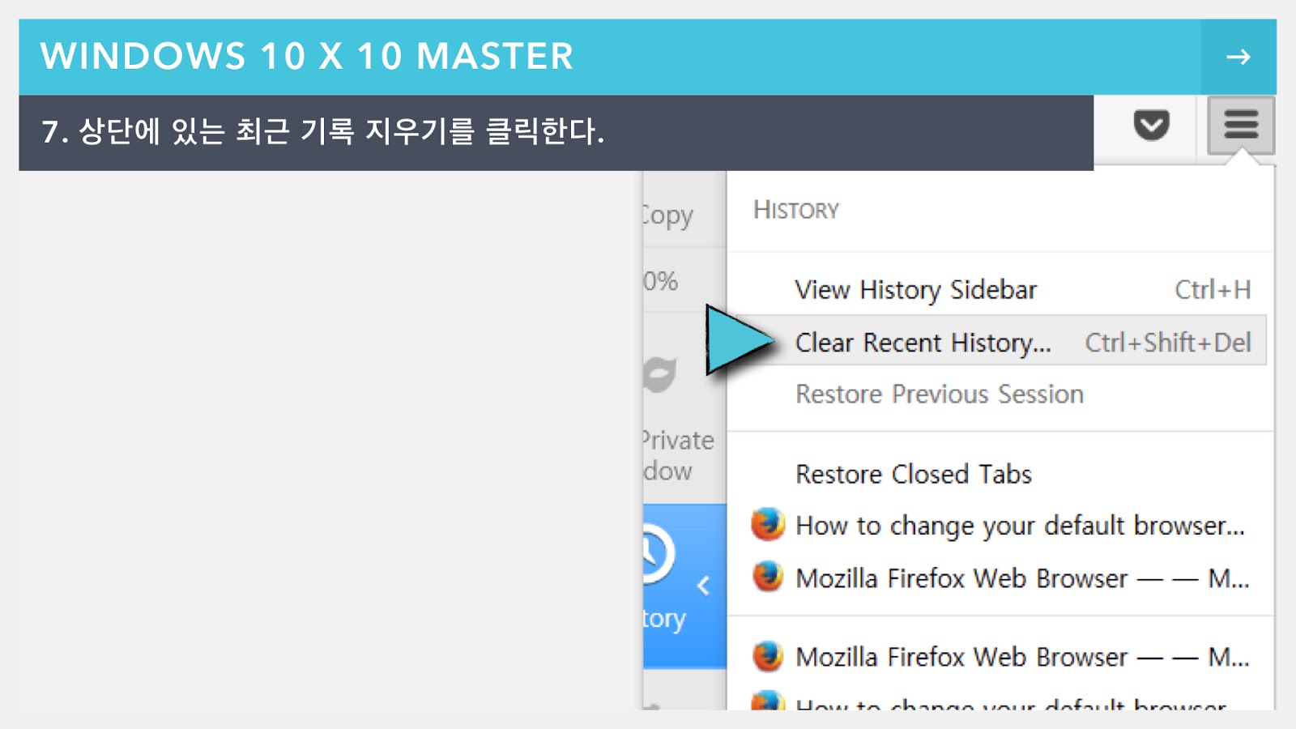This screenshot has width=1296, height=729.
Task: Click Firefox icon beside 'How to change' entry
Action: click(x=768, y=524)
